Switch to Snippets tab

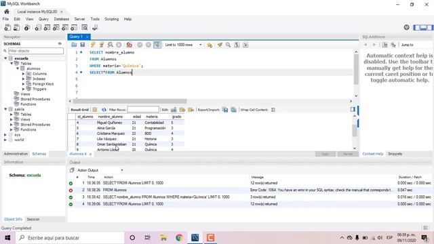(395, 154)
